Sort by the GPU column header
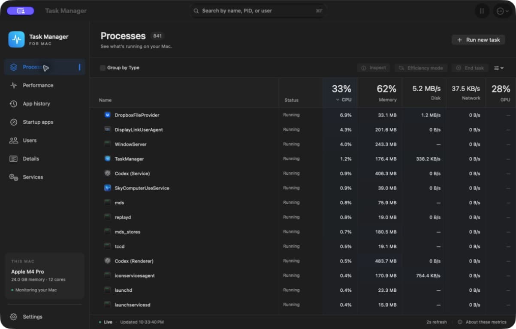Image resolution: width=516 pixels, height=329 pixels. 501,93
